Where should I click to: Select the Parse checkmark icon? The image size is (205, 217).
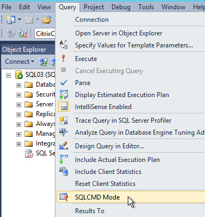pos(64,83)
